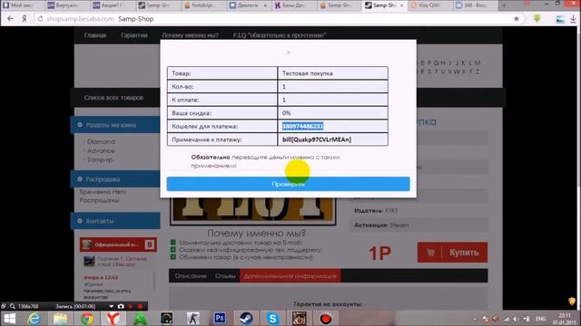The height and width of the screenshot is (326, 581).
Task: Click the browser back arrow
Action: tap(10, 19)
